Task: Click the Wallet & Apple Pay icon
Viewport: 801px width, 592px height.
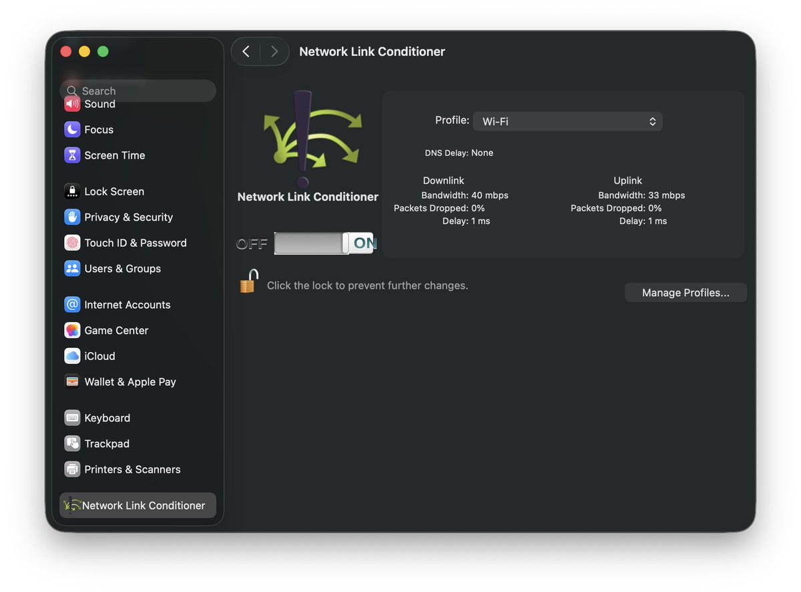Action: (x=72, y=382)
